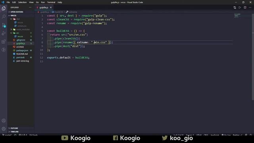Screen dimensions: 254x143
Task: Open the Help menu
Action: pos(60,2)
